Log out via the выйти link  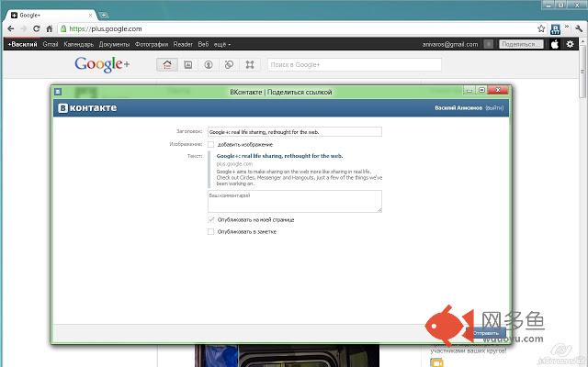(x=494, y=108)
